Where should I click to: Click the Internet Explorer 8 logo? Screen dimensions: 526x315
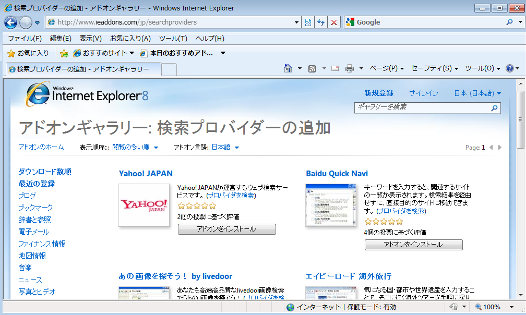(x=87, y=94)
